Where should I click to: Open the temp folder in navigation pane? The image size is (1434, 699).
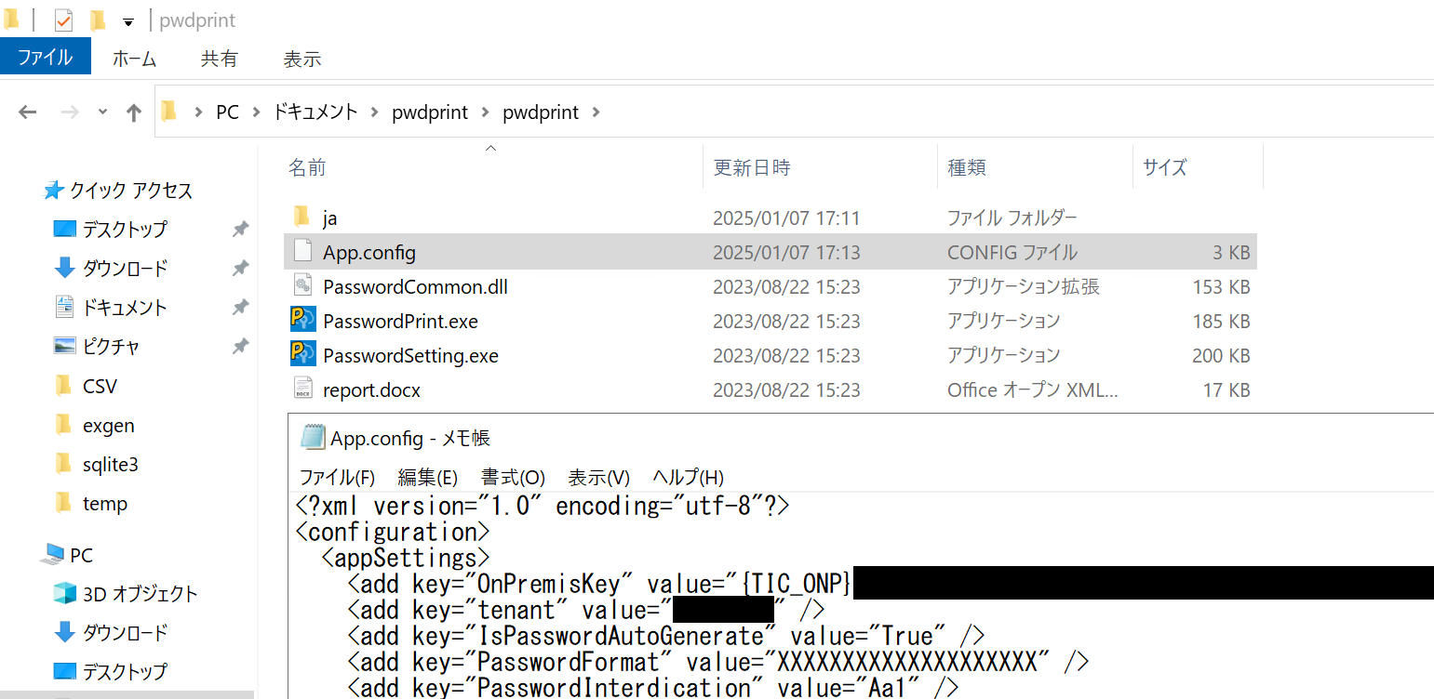pyautogui.click(x=104, y=504)
